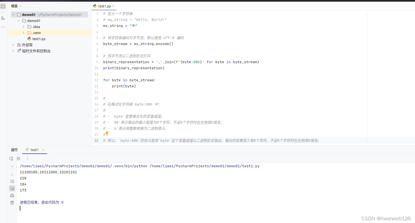Select the .venv folder row

click(50, 33)
